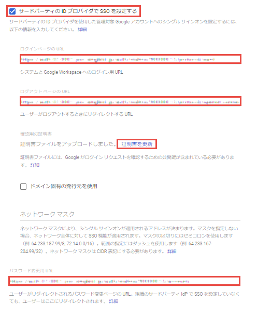This screenshot has width=257, height=317.
Task: Click the ドメイン固有の発行元を使用 label text
Action: pos(64,186)
